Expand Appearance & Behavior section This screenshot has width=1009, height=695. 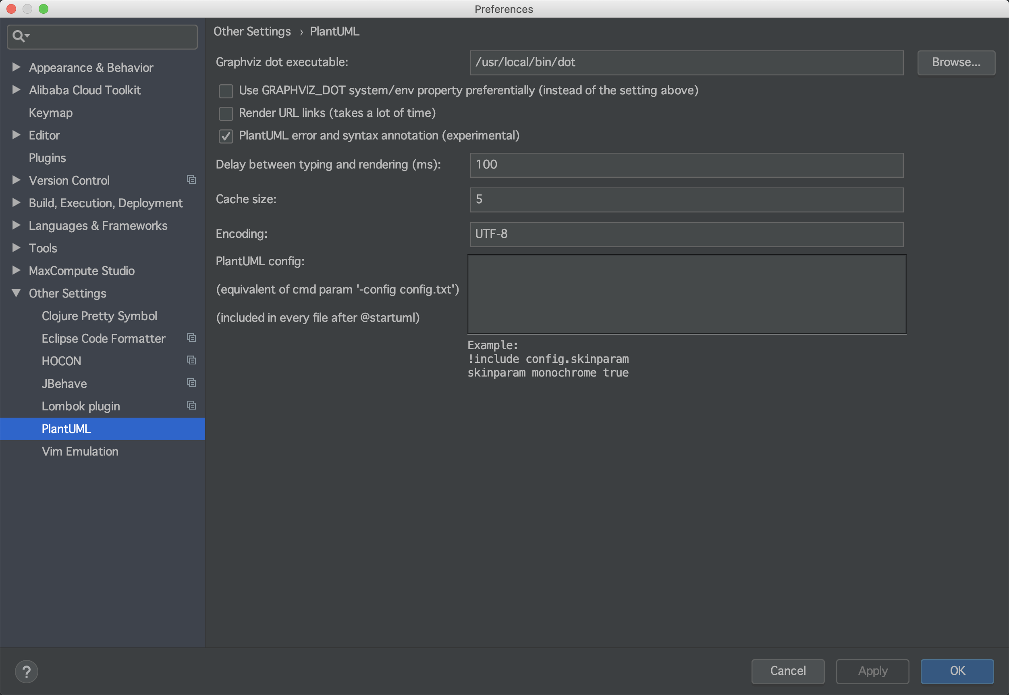pos(16,67)
